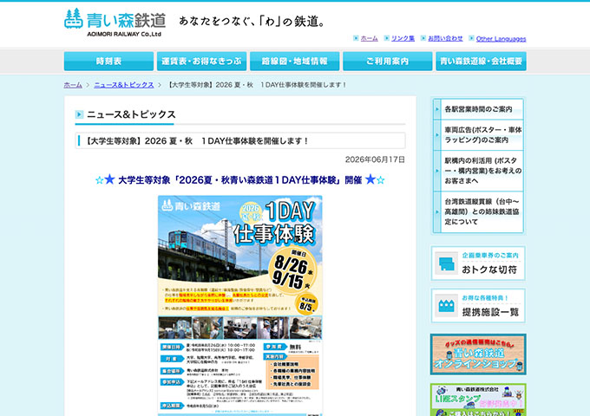The height and width of the screenshot is (416, 590).
Task: Click the 提携施設一覧 banner button
Action: (478, 306)
